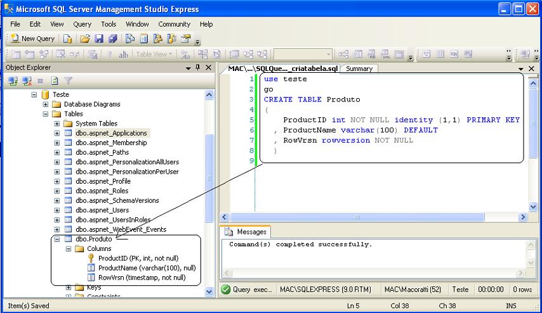Expand dbo.aspnet_Membership table node
This screenshot has width=542, height=313.
(57, 143)
